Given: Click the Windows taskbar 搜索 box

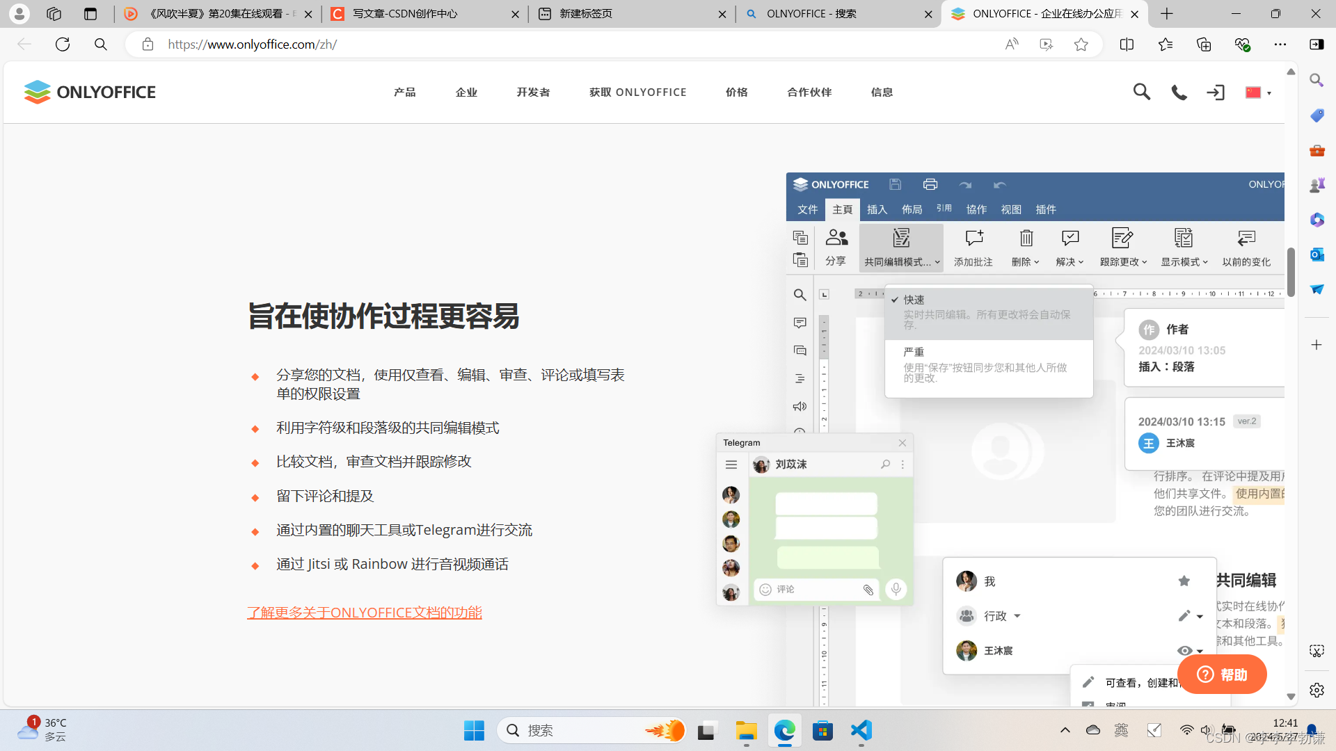Looking at the screenshot, I should point(593,730).
